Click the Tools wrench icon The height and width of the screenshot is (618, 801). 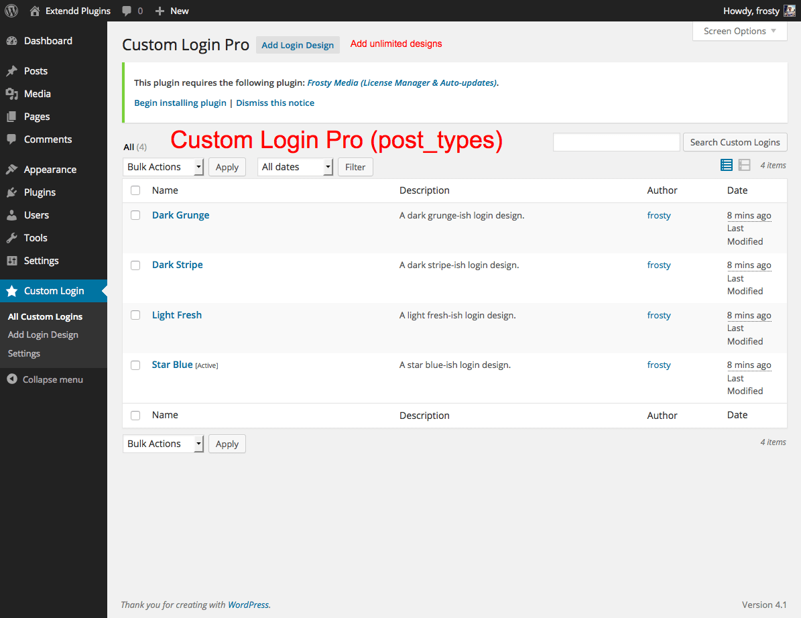coord(12,238)
